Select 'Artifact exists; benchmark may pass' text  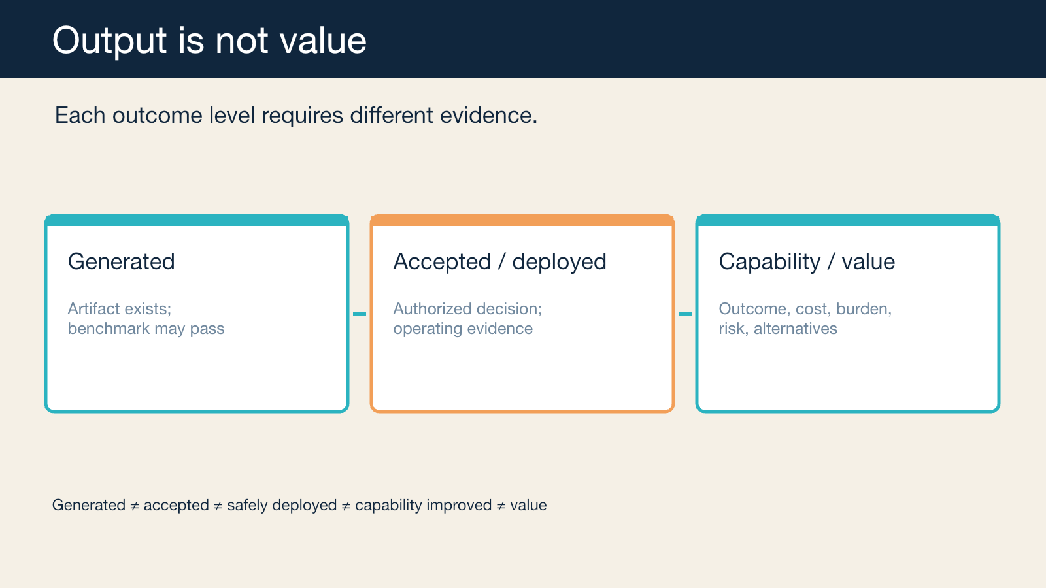(x=146, y=319)
